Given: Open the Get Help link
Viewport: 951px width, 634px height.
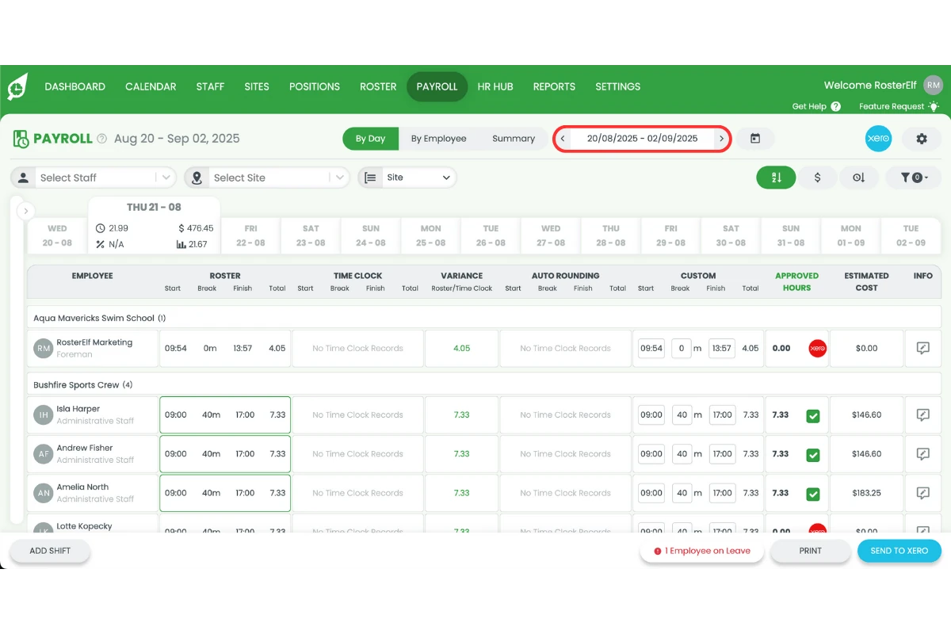Looking at the screenshot, I should tap(809, 106).
